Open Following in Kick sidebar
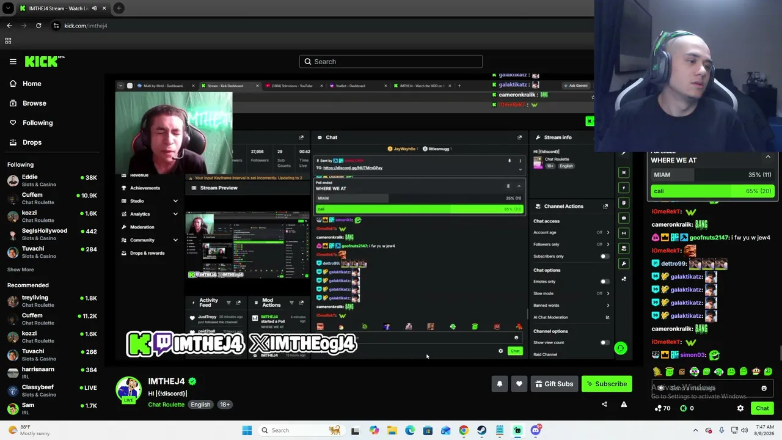The width and height of the screenshot is (782, 440). (x=37, y=123)
